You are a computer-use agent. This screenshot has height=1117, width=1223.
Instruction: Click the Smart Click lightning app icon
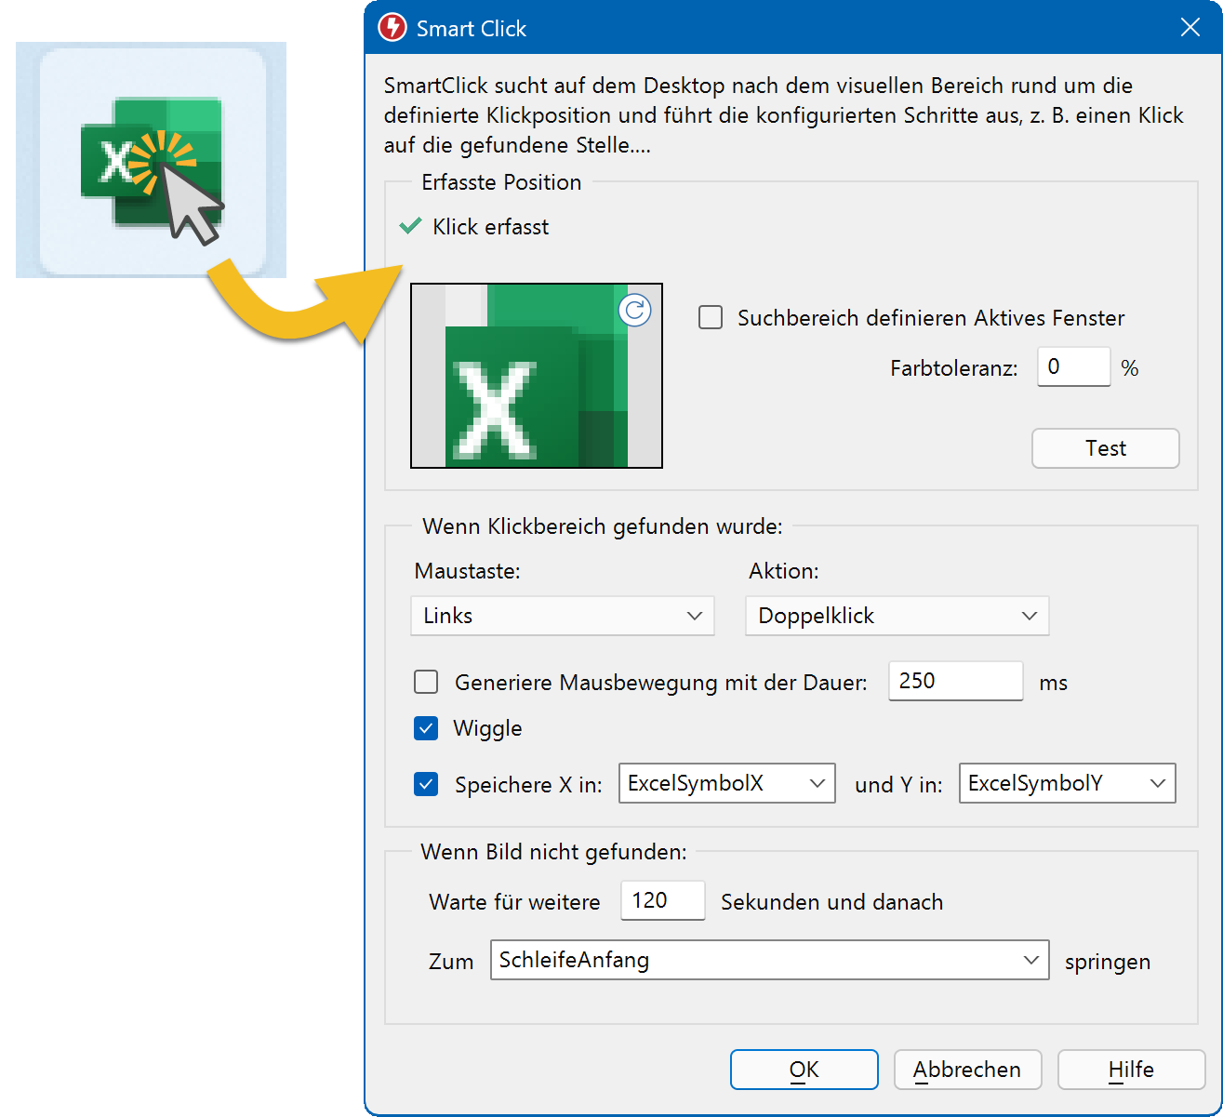click(392, 28)
